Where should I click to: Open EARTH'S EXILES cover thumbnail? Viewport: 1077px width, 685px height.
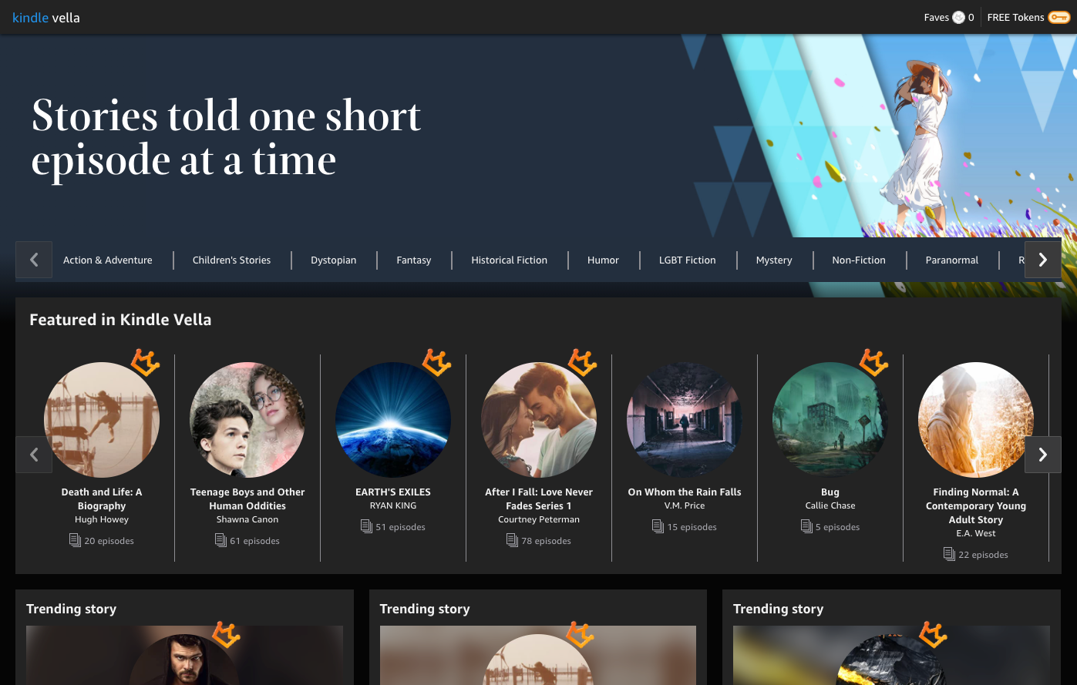pos(393,420)
